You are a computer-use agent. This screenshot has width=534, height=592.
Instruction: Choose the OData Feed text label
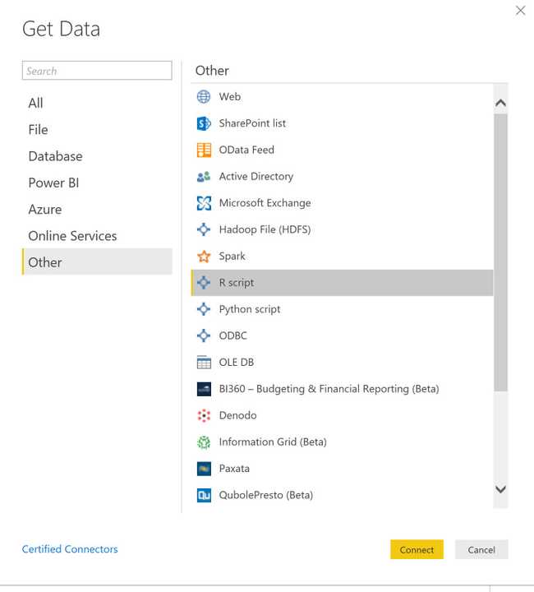pyautogui.click(x=246, y=150)
